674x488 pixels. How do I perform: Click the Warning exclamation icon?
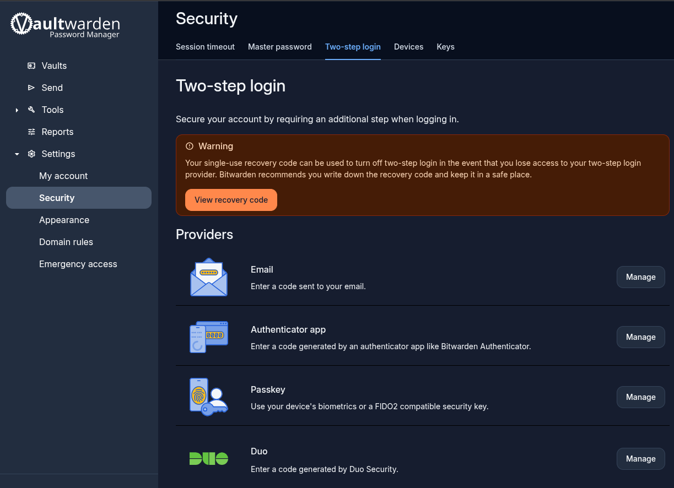pos(190,146)
